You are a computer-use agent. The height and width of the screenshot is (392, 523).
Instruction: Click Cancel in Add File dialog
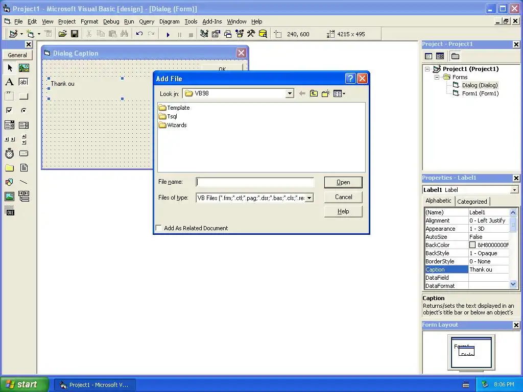coord(343,197)
